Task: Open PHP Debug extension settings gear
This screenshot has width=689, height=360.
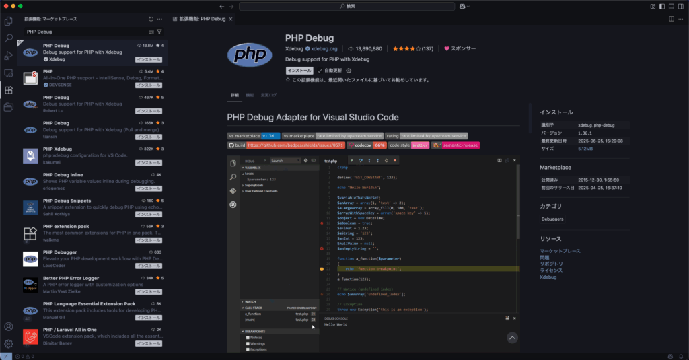Action: 349,71
